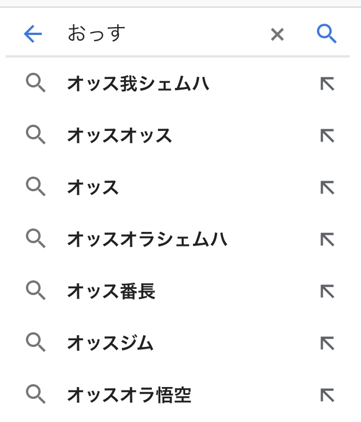The width and height of the screenshot is (361, 422).
Task: Choose the オッスジム suggestion
Action: [111, 343]
